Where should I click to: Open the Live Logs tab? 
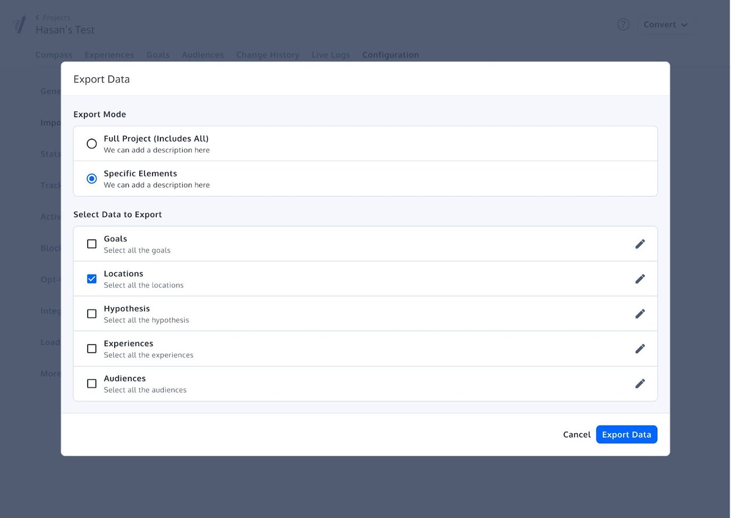[x=330, y=55]
